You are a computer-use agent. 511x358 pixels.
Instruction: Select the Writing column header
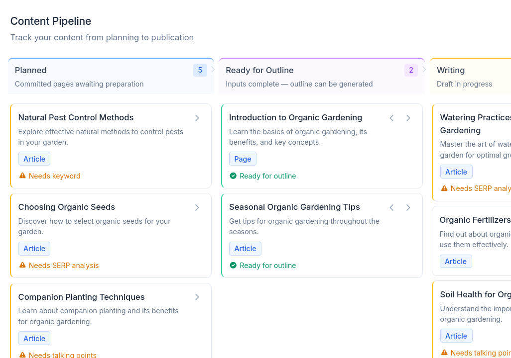pos(451,70)
